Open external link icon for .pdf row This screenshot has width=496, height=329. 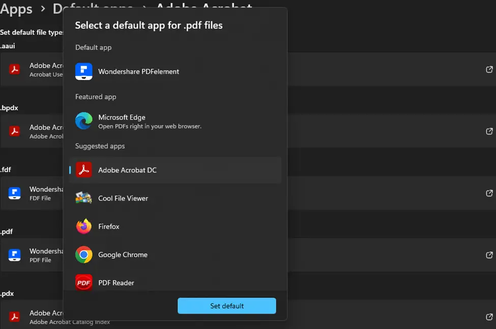489,255
